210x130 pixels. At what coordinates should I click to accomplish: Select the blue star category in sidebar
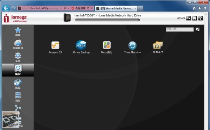tap(18, 32)
